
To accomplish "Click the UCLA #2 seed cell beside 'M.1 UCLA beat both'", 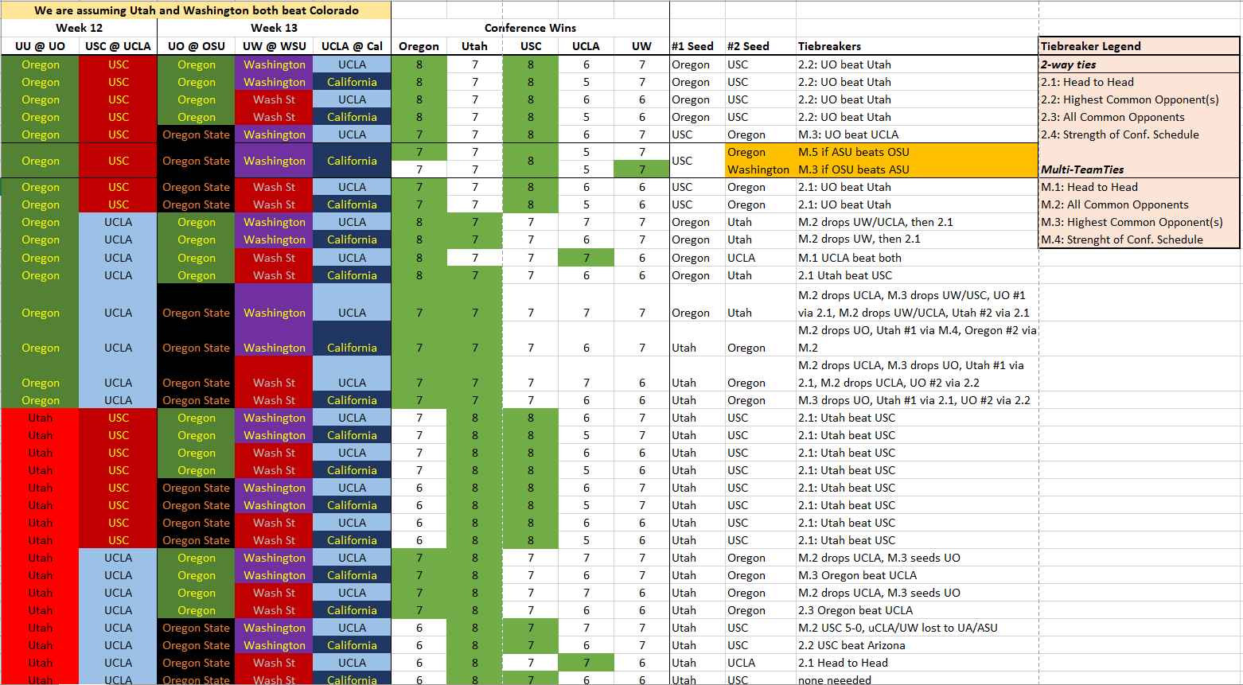I will (760, 258).
